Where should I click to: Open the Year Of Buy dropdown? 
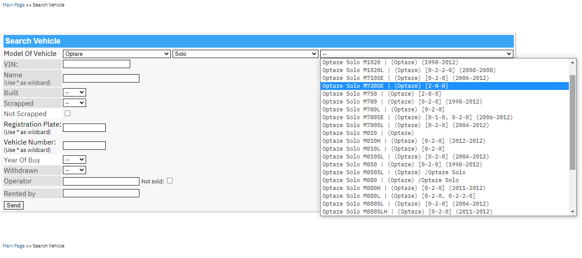tap(74, 160)
